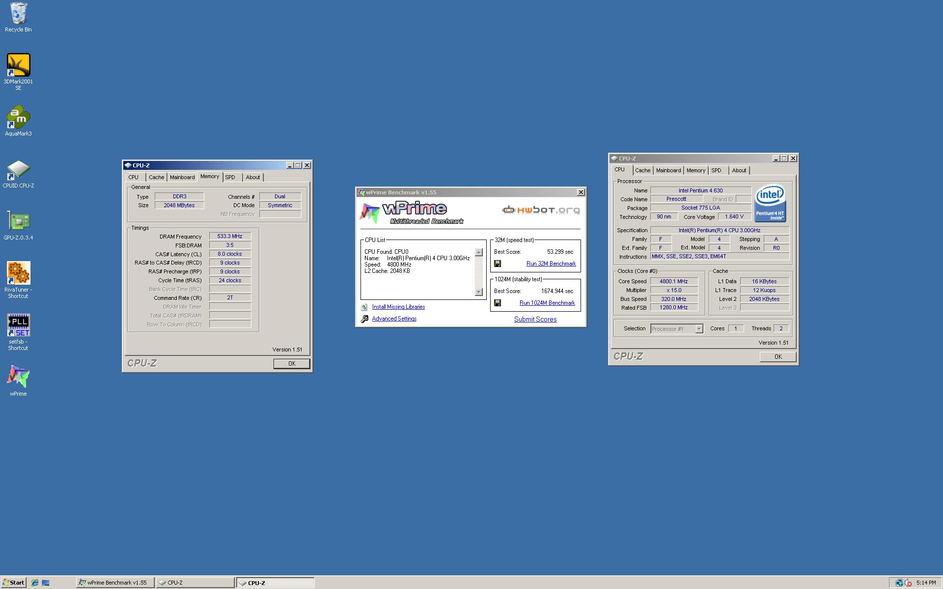Click Run 32M Benchmark link
Image resolution: width=943 pixels, height=589 pixels.
pos(551,264)
